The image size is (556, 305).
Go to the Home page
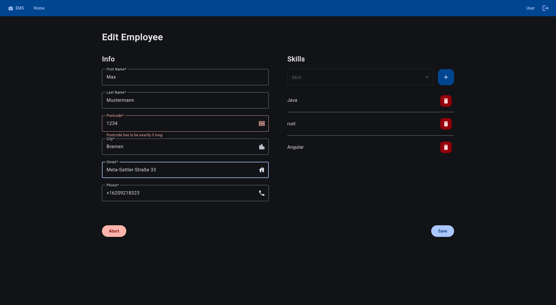pyautogui.click(x=39, y=8)
